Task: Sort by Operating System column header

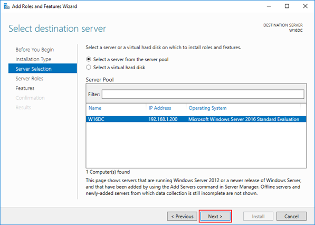Action: click(x=207, y=108)
